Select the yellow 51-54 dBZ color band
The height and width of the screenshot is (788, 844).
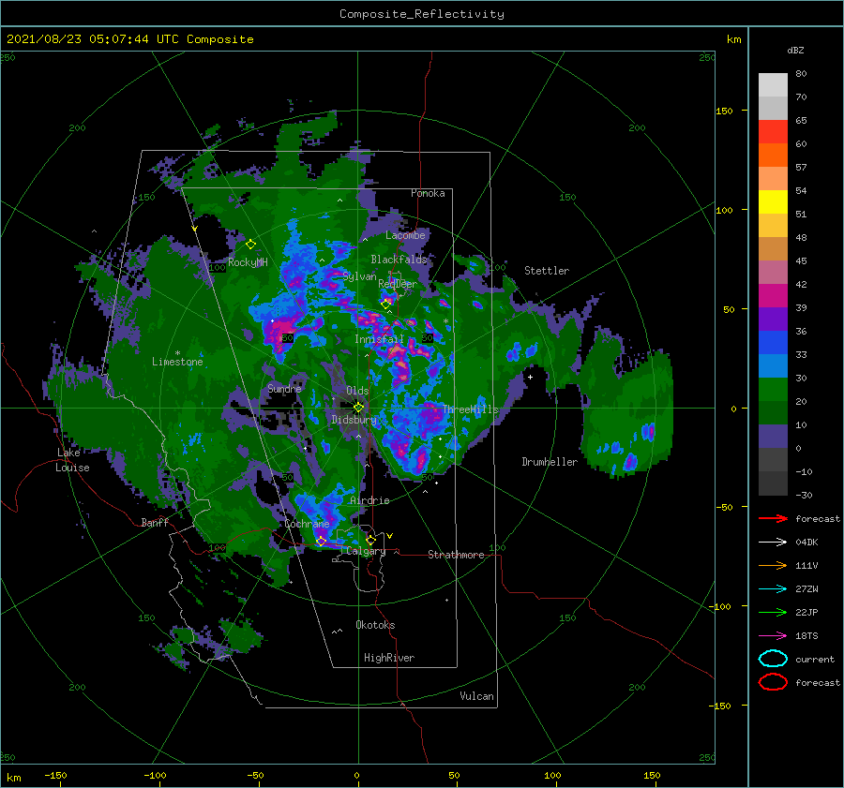tap(773, 202)
